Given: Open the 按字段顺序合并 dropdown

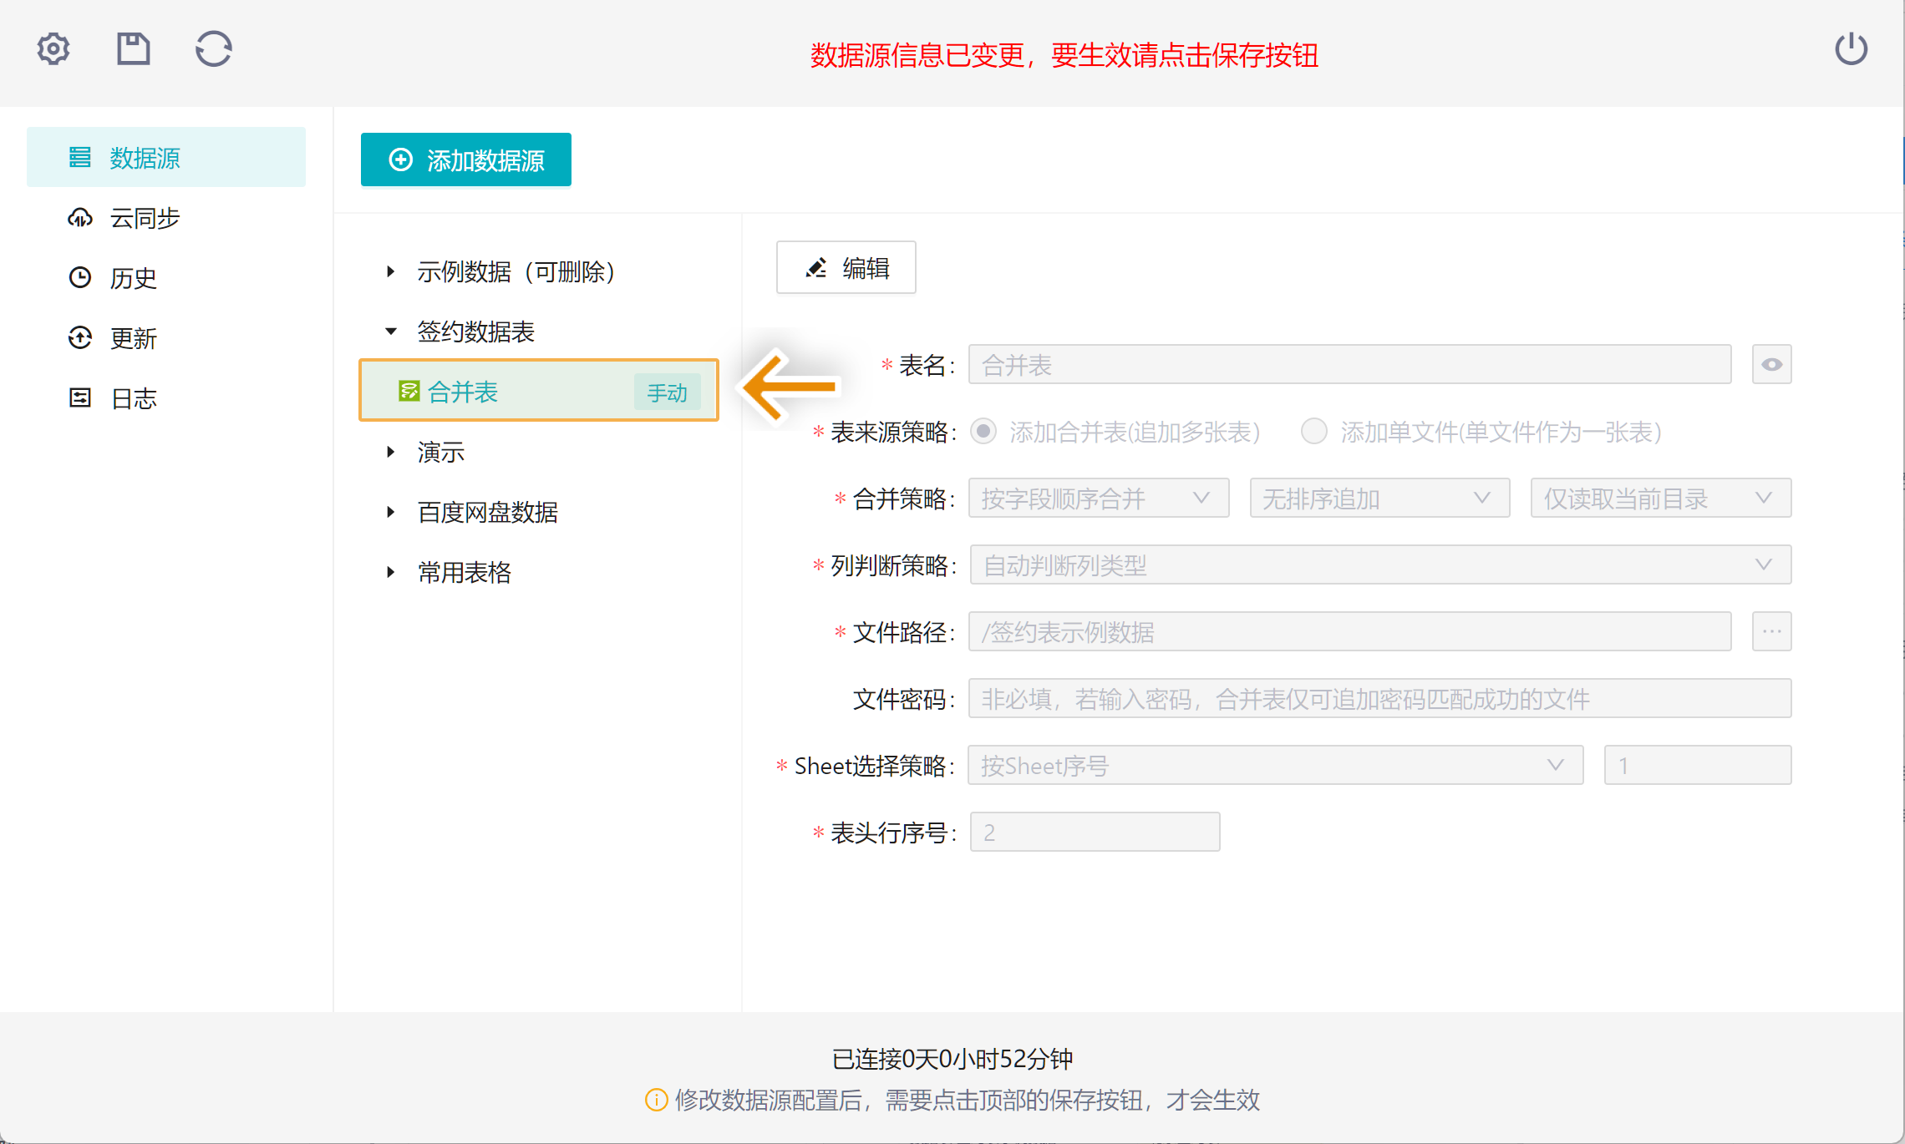Looking at the screenshot, I should point(1098,499).
